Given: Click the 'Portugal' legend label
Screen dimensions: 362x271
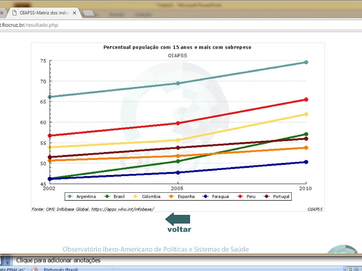Looking at the screenshot, I should (281, 197).
